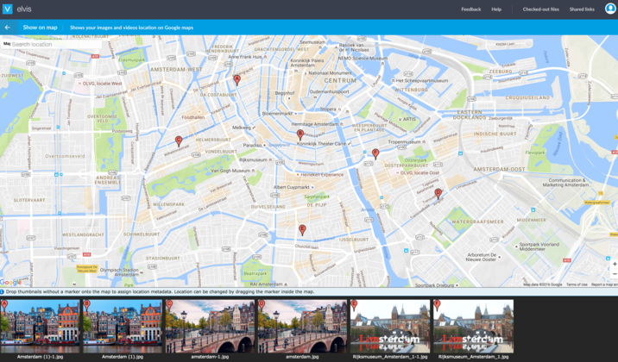Click Hermitage Amsterdam label

315,124
